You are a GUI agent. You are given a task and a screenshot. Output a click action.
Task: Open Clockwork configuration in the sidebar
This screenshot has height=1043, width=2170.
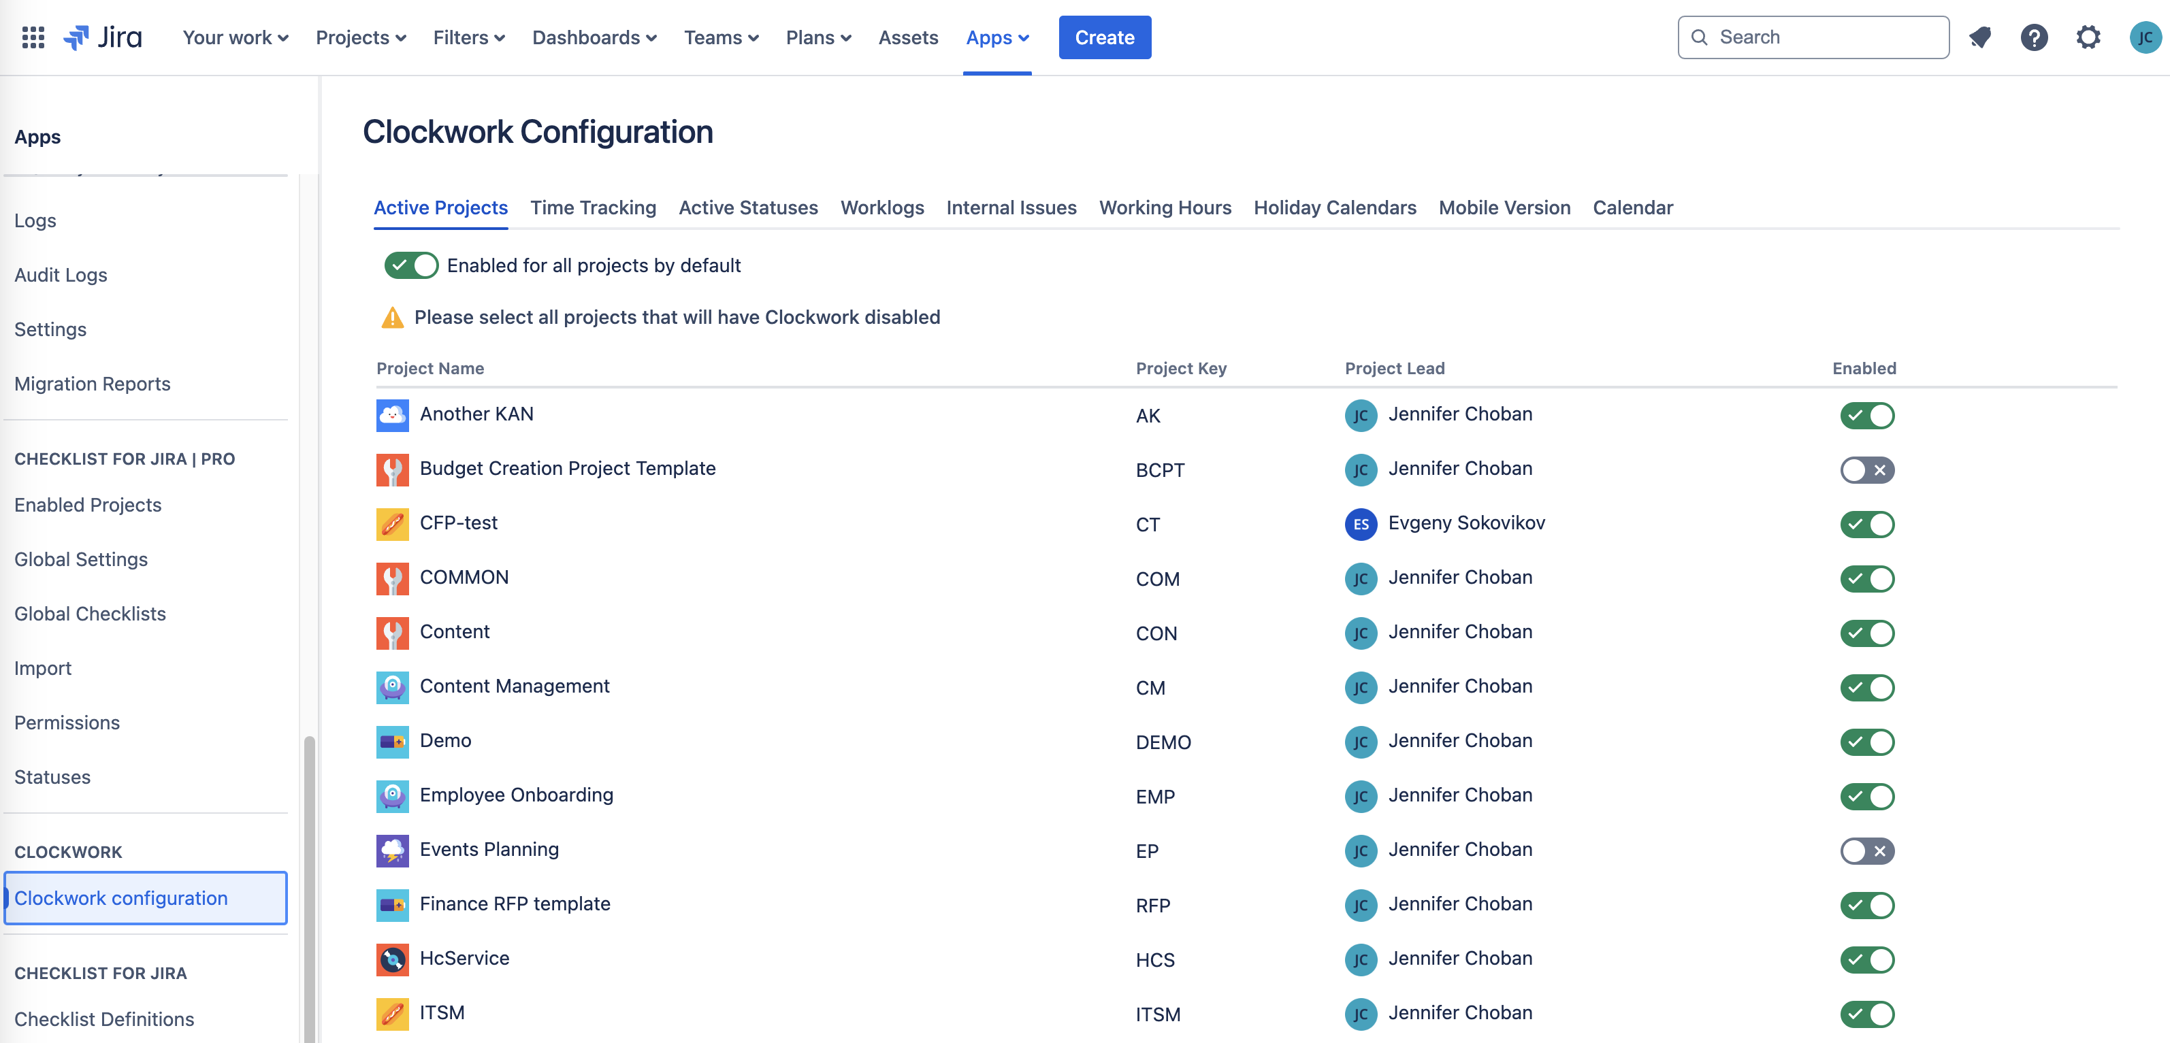[x=146, y=898]
